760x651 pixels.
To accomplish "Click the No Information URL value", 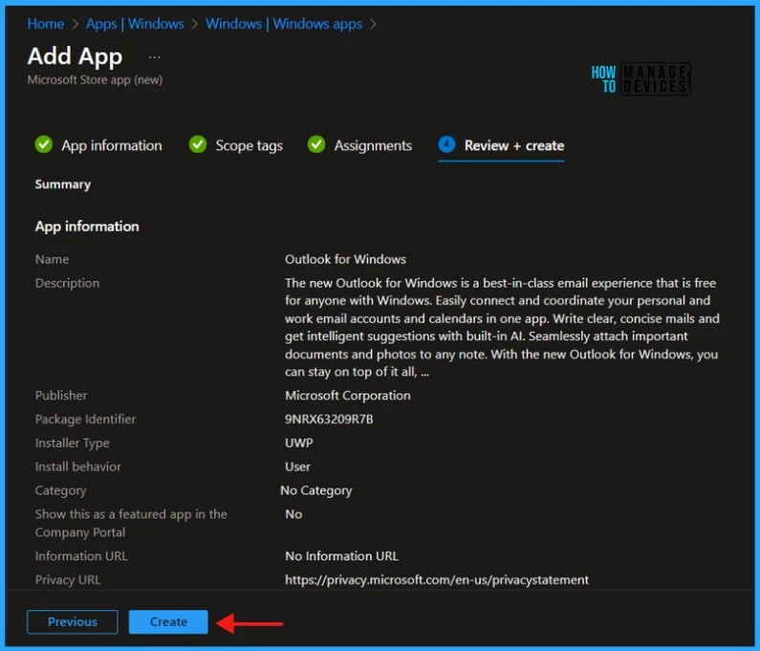I will (x=341, y=556).
